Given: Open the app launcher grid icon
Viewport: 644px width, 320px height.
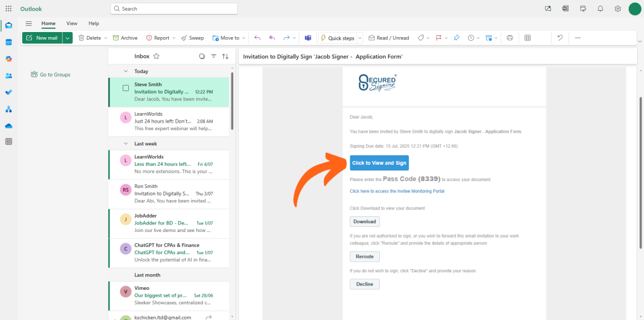Looking at the screenshot, I should pyautogui.click(x=9, y=9).
